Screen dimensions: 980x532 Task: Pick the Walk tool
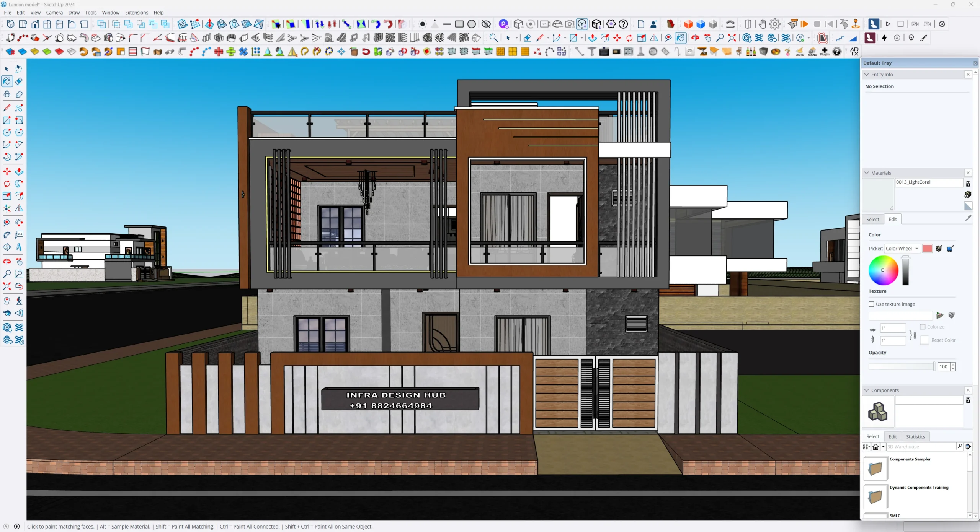[x=19, y=301]
